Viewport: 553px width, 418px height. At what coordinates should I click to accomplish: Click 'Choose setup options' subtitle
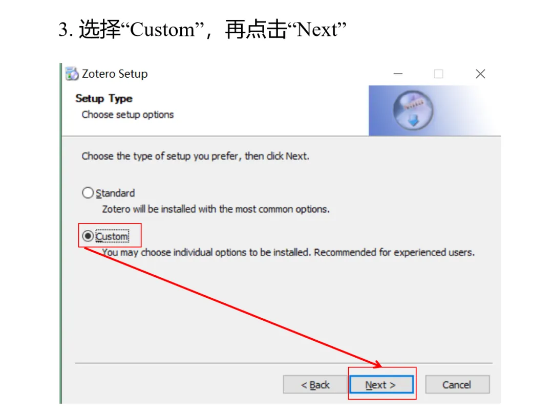127,115
